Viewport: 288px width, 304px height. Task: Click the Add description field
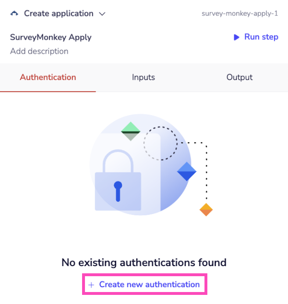click(x=39, y=51)
